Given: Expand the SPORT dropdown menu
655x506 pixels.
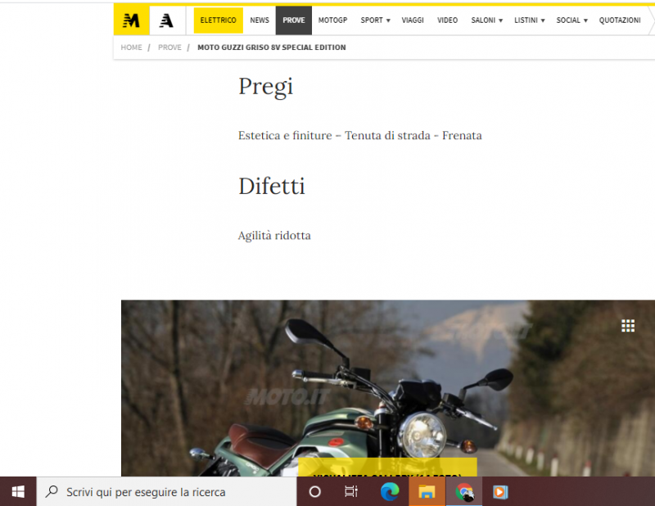Looking at the screenshot, I should click(375, 20).
